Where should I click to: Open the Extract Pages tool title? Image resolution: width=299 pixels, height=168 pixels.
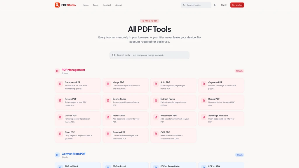[x=168, y=99]
